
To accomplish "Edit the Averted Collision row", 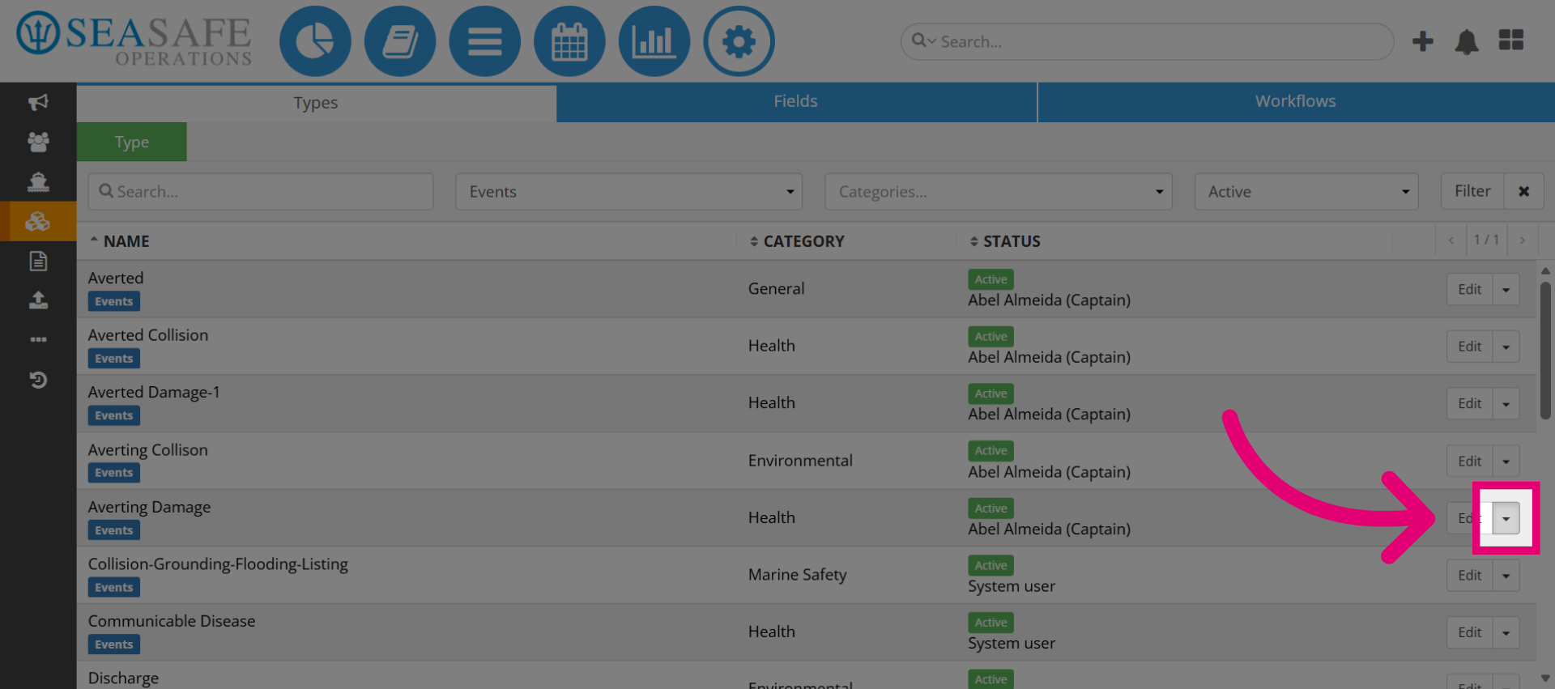I will point(1469,347).
